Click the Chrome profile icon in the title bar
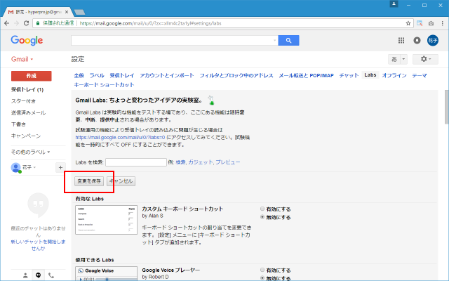 (x=394, y=4)
